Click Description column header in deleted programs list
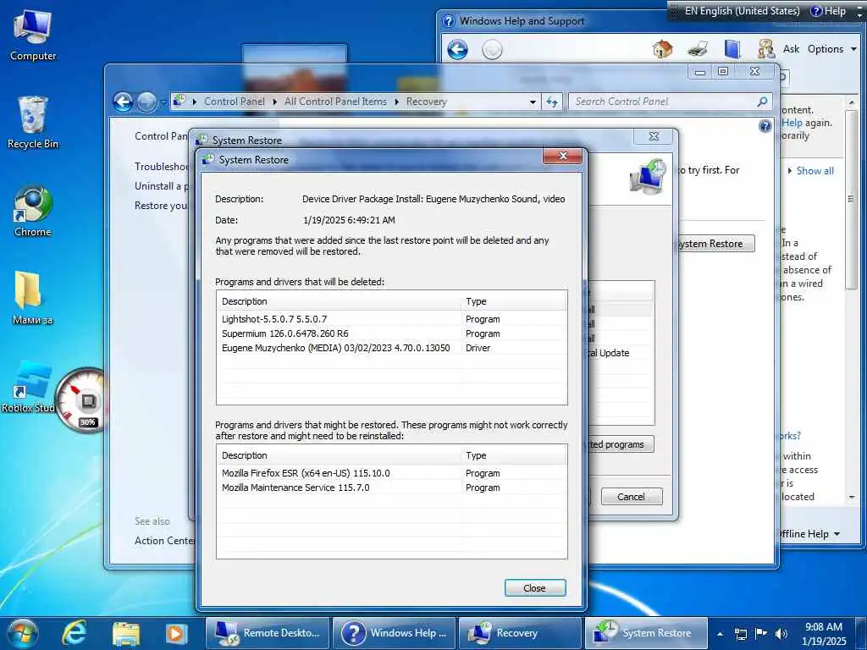This screenshot has width=867, height=650. [x=339, y=301]
